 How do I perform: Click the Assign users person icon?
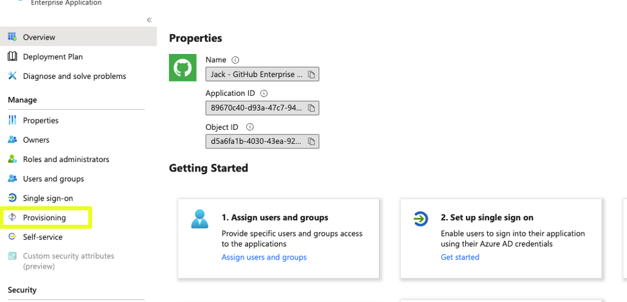(x=200, y=218)
